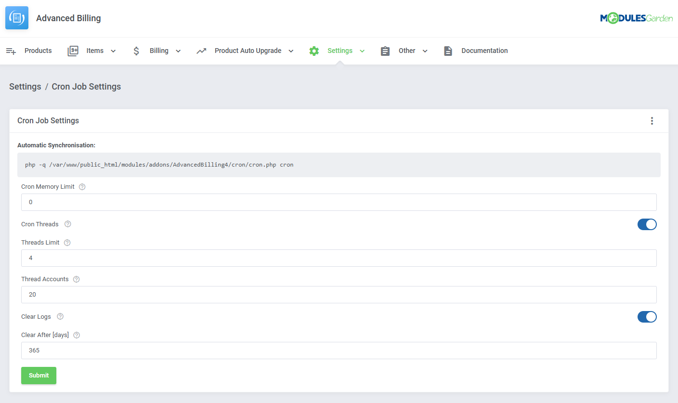678x403 pixels.
Task: Click the Cron Threads label
Action: click(40, 224)
